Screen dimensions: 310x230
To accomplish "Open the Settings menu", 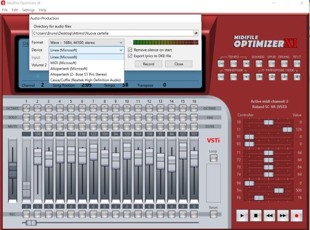I will [x=28, y=10].
